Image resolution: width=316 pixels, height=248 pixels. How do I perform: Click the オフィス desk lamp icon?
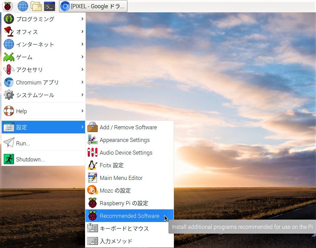9,32
